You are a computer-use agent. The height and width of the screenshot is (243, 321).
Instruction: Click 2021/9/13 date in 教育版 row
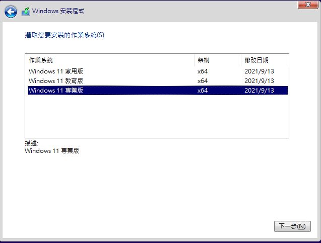point(259,81)
